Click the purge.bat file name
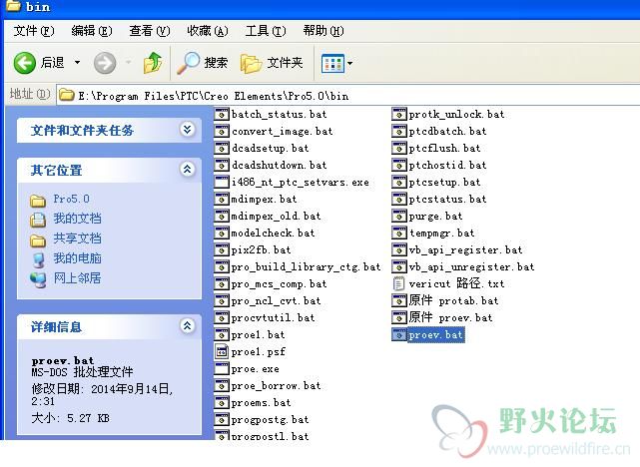The image size is (640, 467). point(435,217)
